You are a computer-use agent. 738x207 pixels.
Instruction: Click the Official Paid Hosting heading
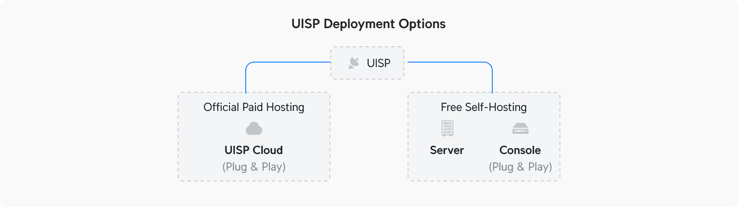pyautogui.click(x=254, y=107)
